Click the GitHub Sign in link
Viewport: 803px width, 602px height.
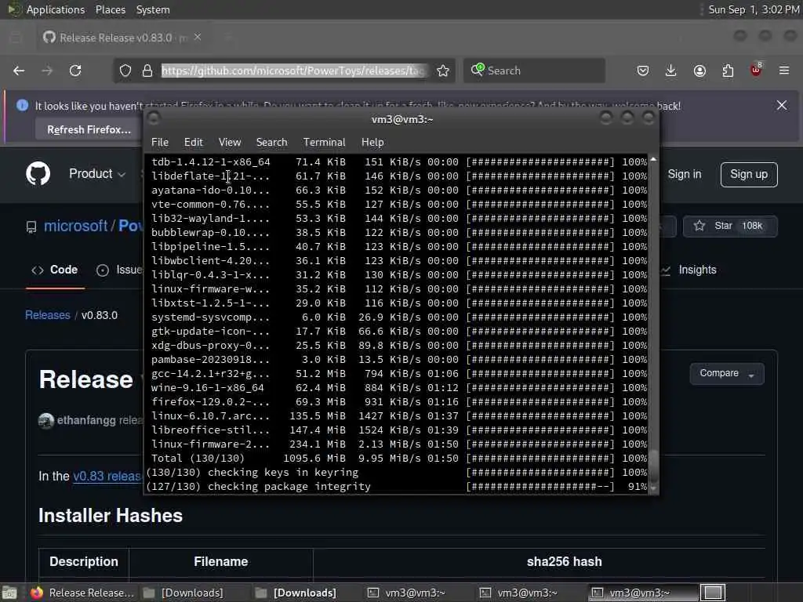click(684, 174)
